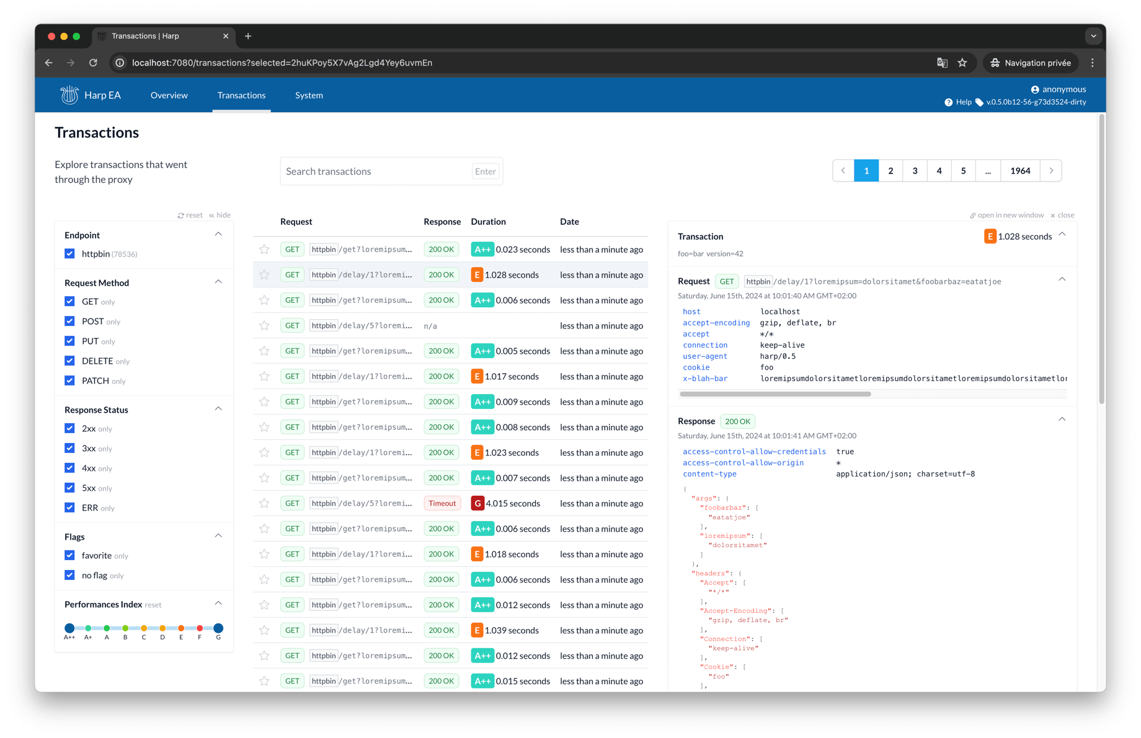Image resolution: width=1141 pixels, height=738 pixels.
Task: Bookmark this page with the star icon
Action: [962, 63]
